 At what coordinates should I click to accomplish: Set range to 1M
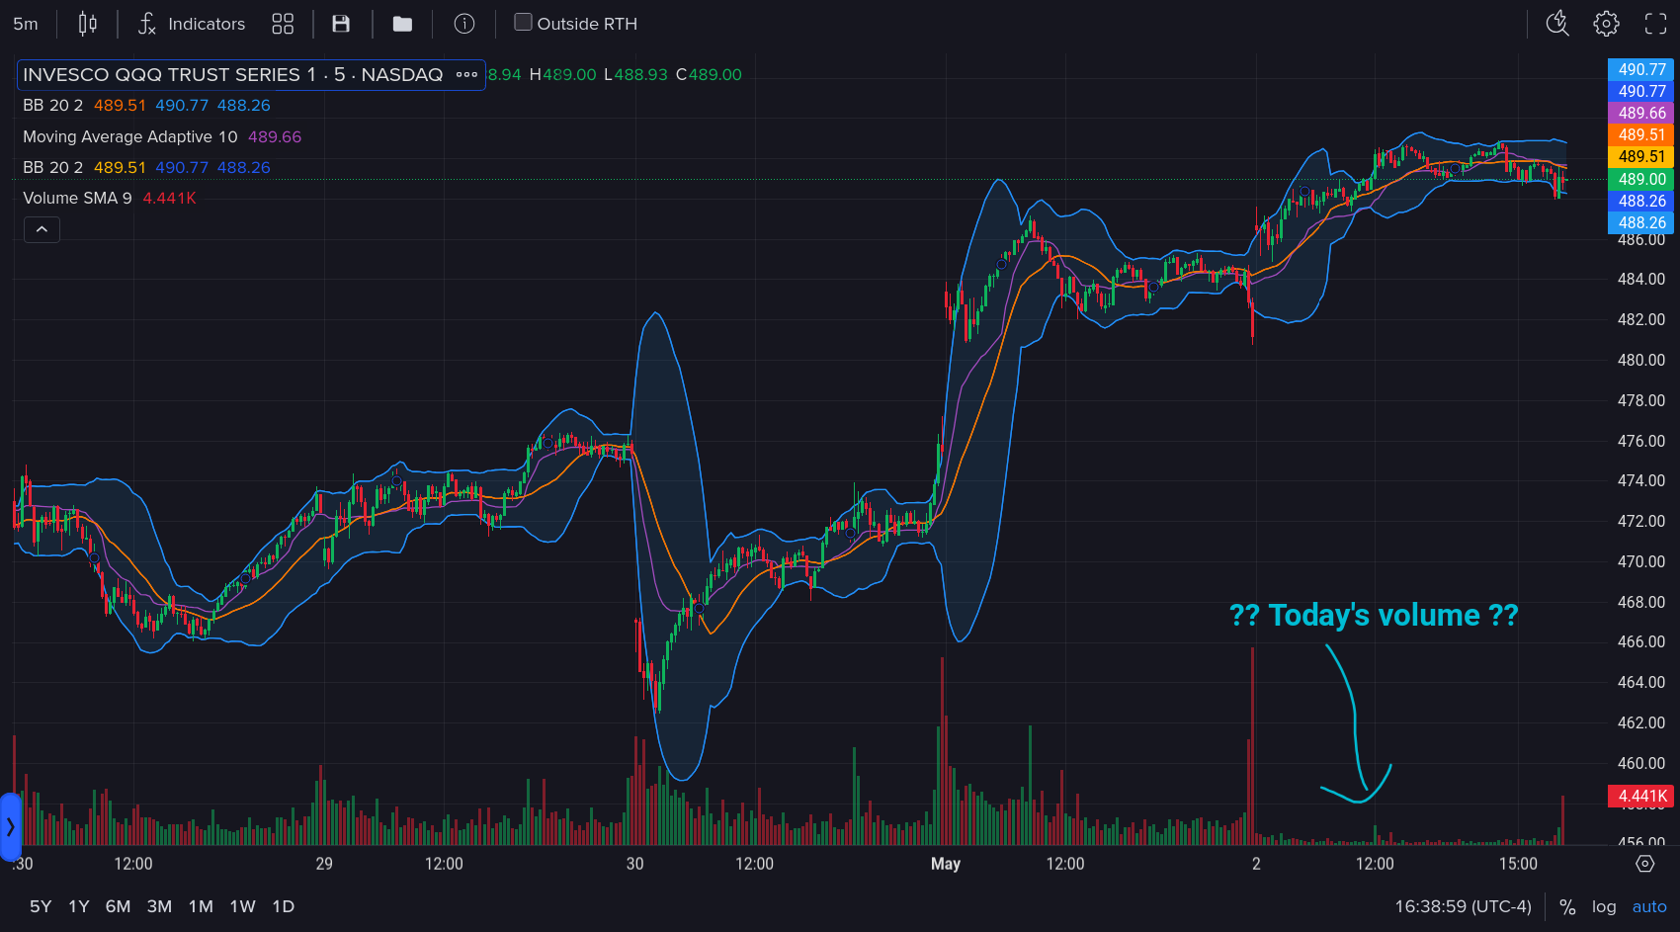coord(201,906)
